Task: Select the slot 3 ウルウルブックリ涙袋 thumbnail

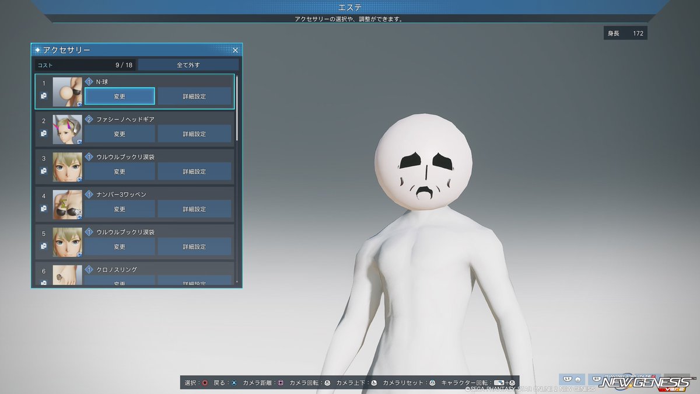Action: click(x=67, y=167)
